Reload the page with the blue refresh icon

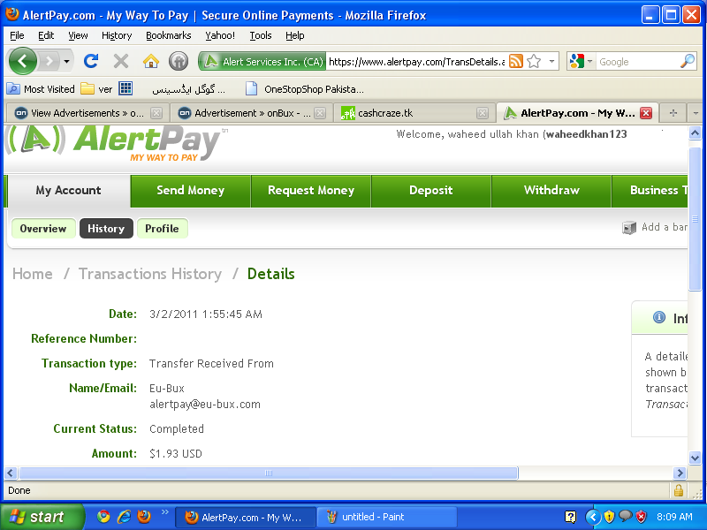(91, 61)
